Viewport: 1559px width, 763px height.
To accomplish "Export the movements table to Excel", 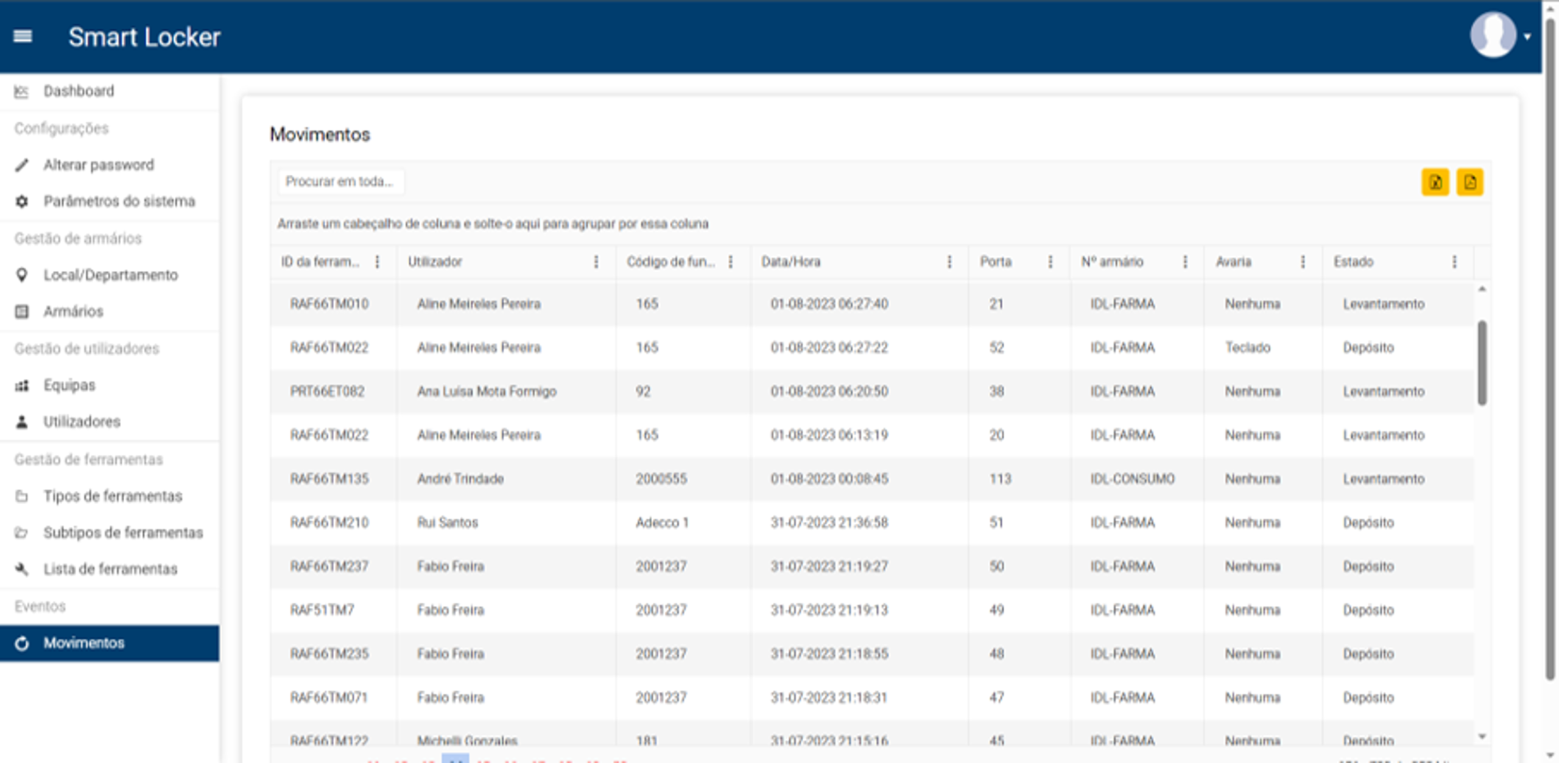I will [1435, 182].
